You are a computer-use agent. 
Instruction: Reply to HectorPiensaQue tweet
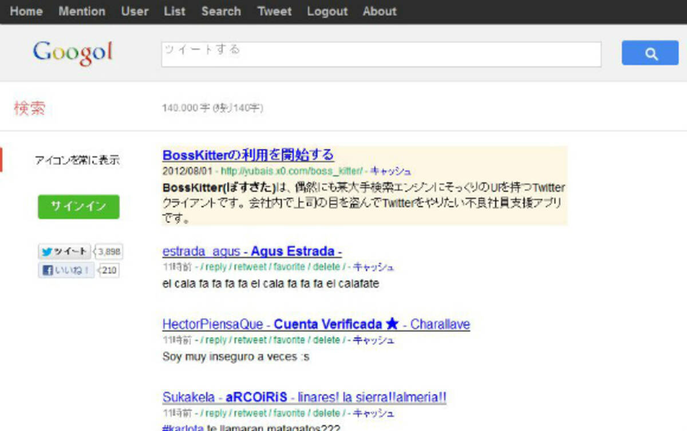point(216,340)
